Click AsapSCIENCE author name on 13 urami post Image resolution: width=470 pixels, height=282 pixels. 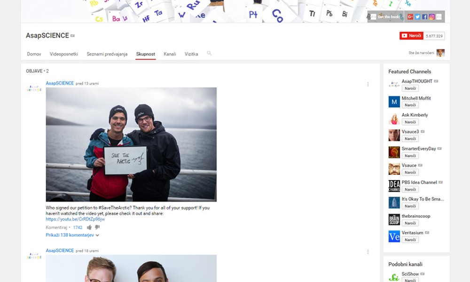coord(60,83)
